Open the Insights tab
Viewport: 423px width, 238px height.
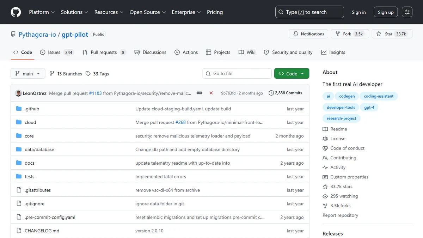click(x=333, y=52)
